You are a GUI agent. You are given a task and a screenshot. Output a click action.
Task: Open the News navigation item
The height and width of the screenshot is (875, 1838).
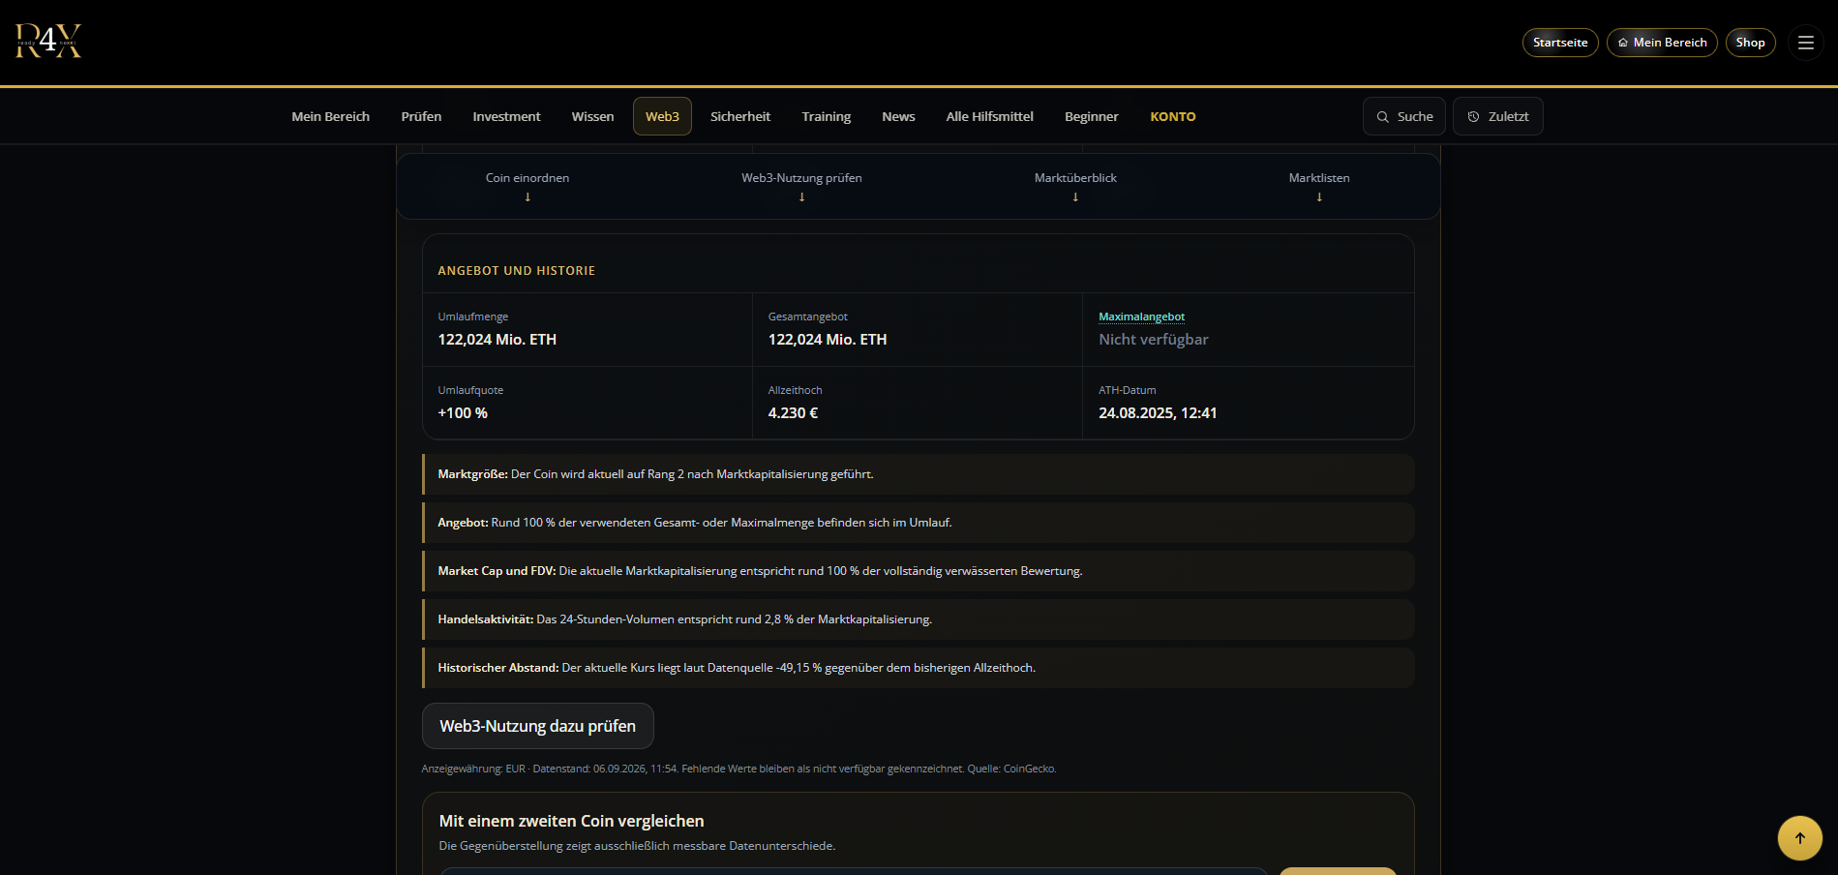pyautogui.click(x=898, y=116)
